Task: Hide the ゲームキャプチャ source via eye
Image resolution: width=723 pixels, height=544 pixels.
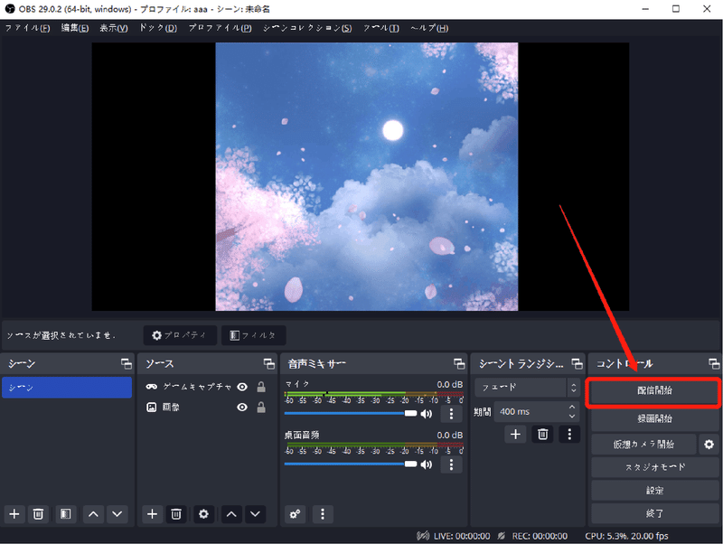Action: coord(242,387)
